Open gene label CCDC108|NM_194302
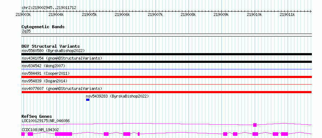 pyautogui.click(x=40, y=130)
